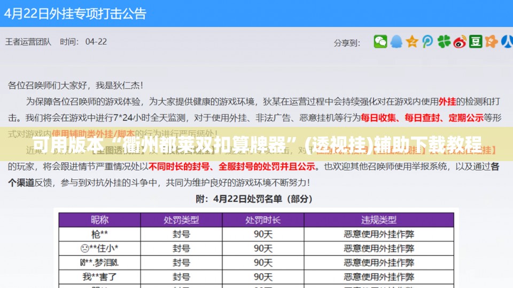
Task: Click 恶意使用外挂作弊 in the 梦泪 row
Action: pyautogui.click(x=379, y=262)
